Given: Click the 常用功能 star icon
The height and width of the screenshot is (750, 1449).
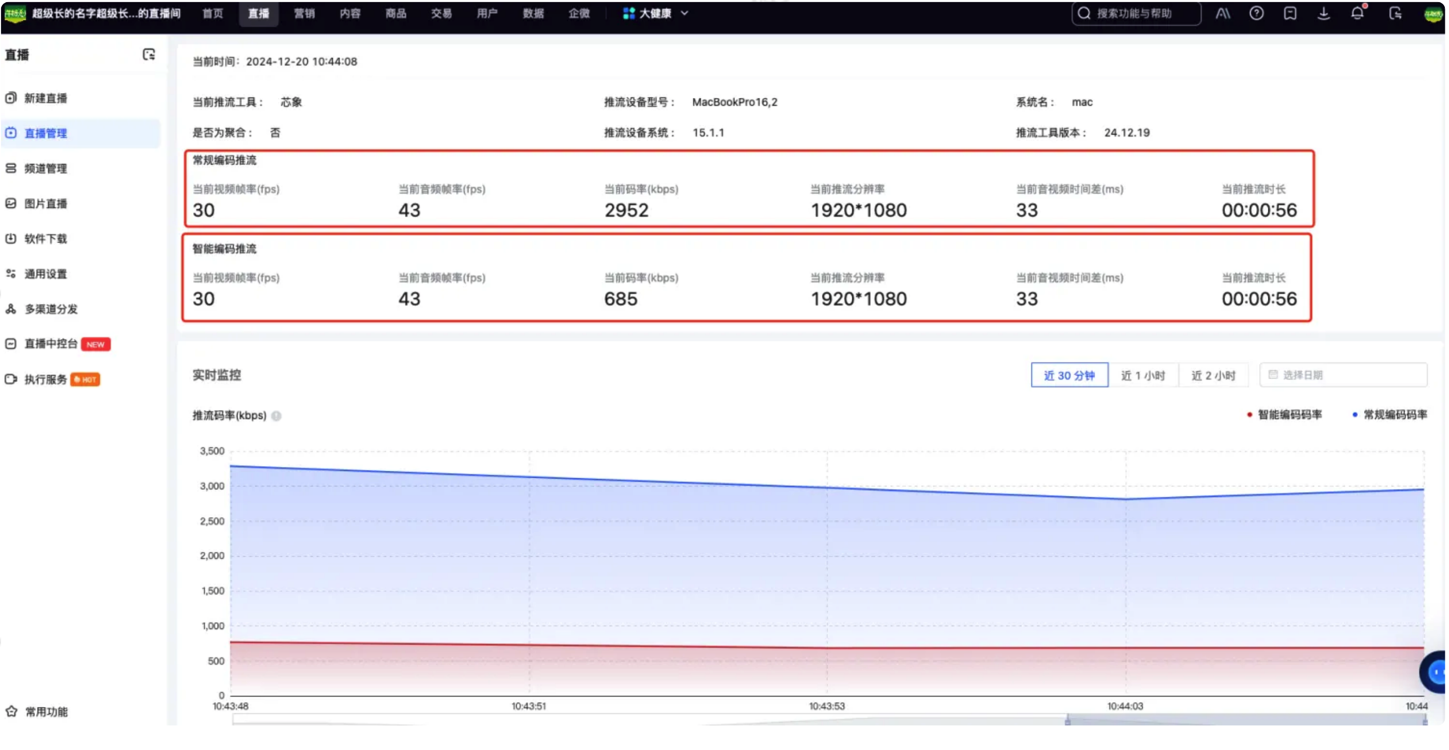Looking at the screenshot, I should tap(12, 712).
